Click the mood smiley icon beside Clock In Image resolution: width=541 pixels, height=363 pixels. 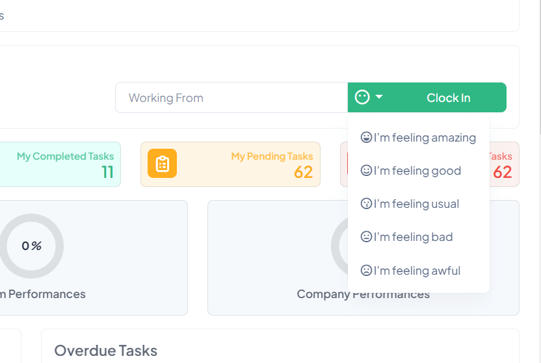tap(362, 97)
